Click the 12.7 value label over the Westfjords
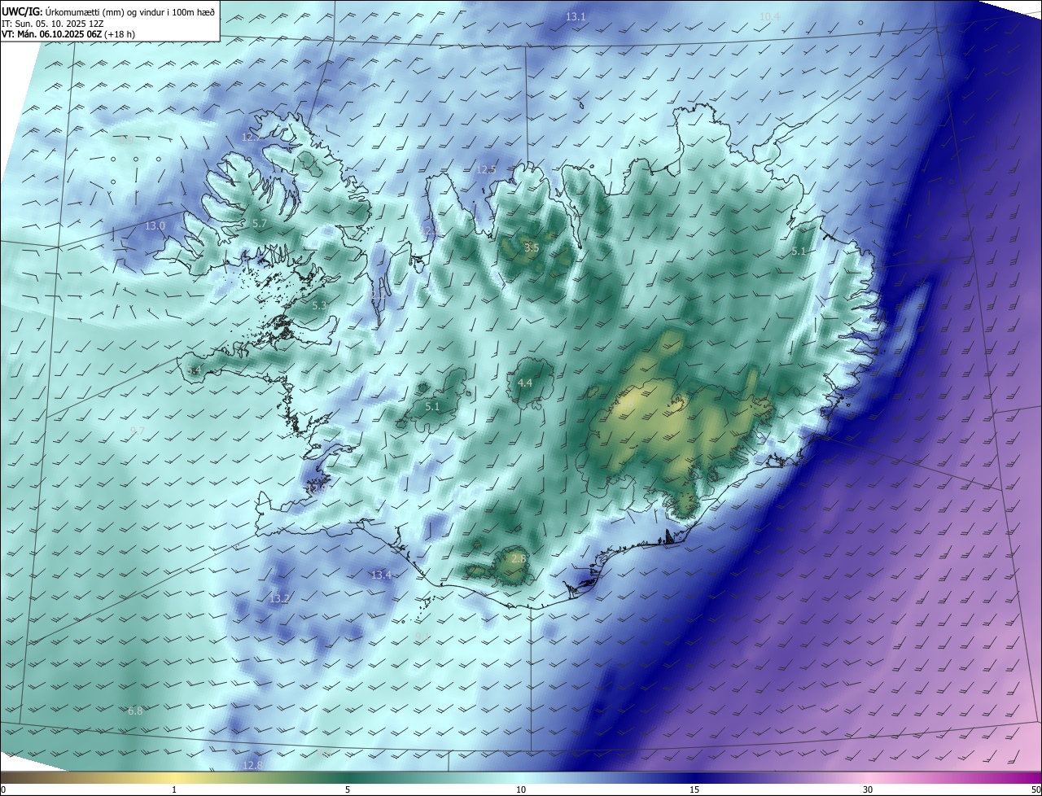The image size is (1042, 796). [252, 138]
